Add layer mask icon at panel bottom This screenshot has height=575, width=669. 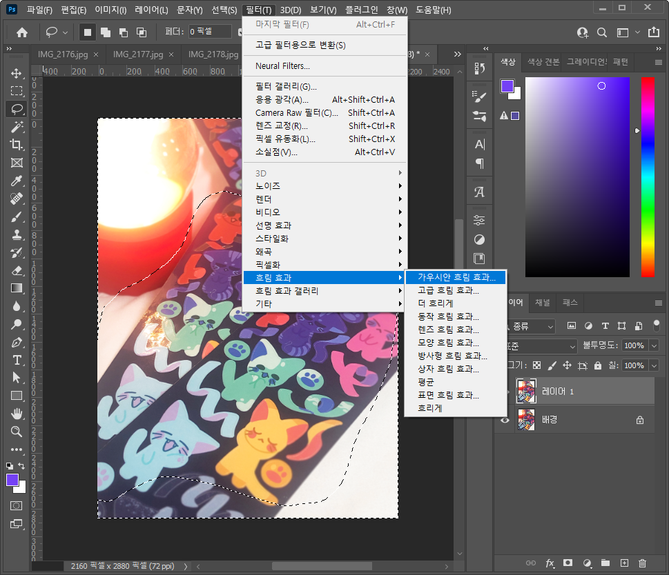coord(568,563)
